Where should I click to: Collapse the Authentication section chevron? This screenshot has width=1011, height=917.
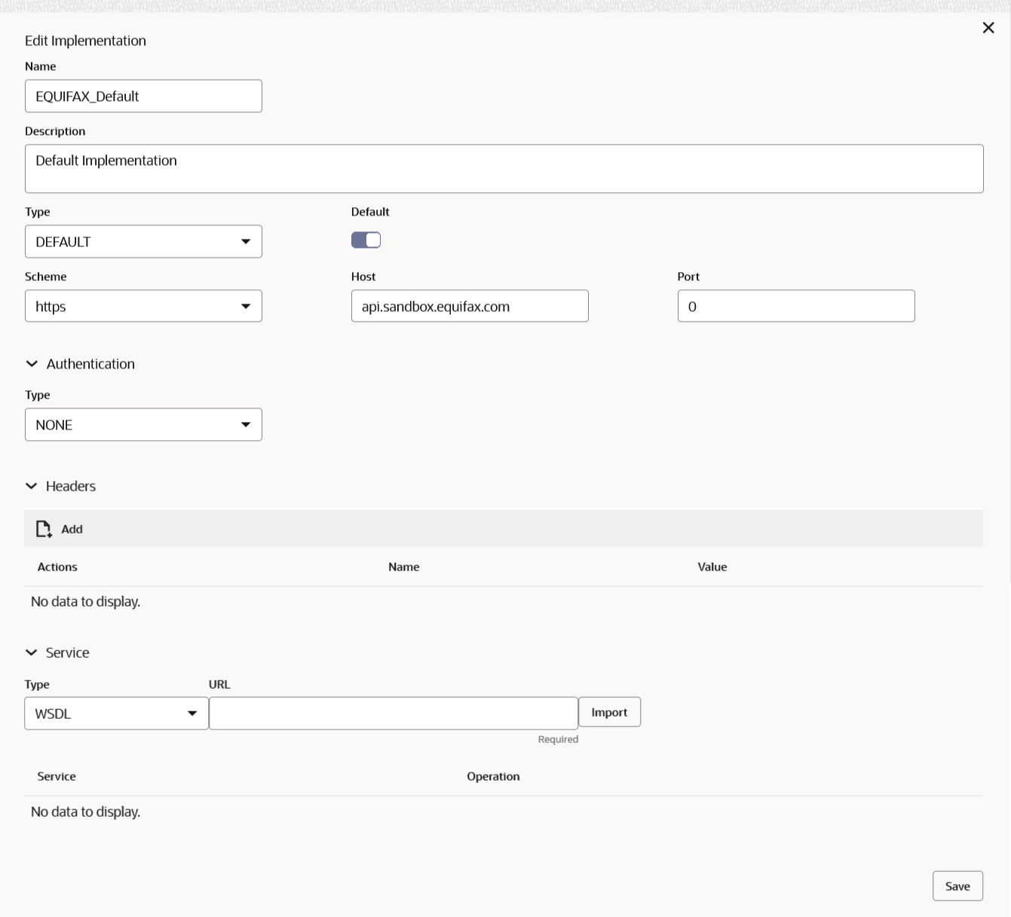click(32, 364)
